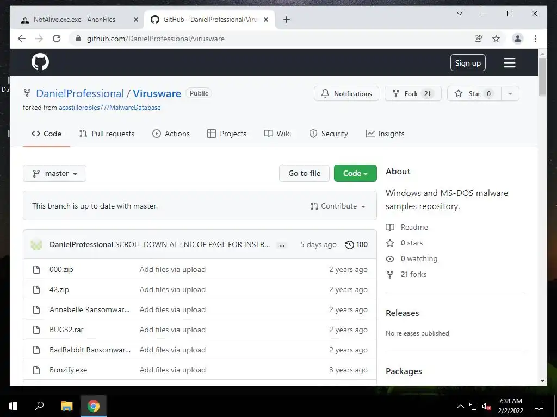Click file icon beside 42.zip

36,290
